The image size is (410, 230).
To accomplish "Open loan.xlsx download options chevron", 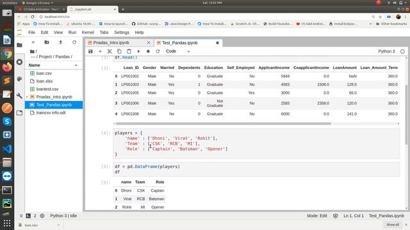I will [58, 225].
